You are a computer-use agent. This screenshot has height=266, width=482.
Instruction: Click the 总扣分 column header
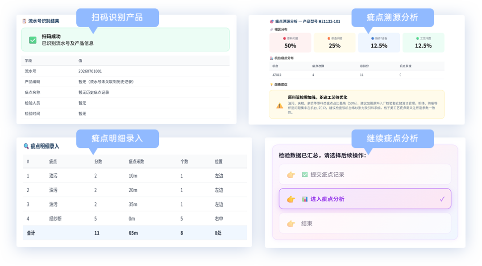click(x=364, y=66)
